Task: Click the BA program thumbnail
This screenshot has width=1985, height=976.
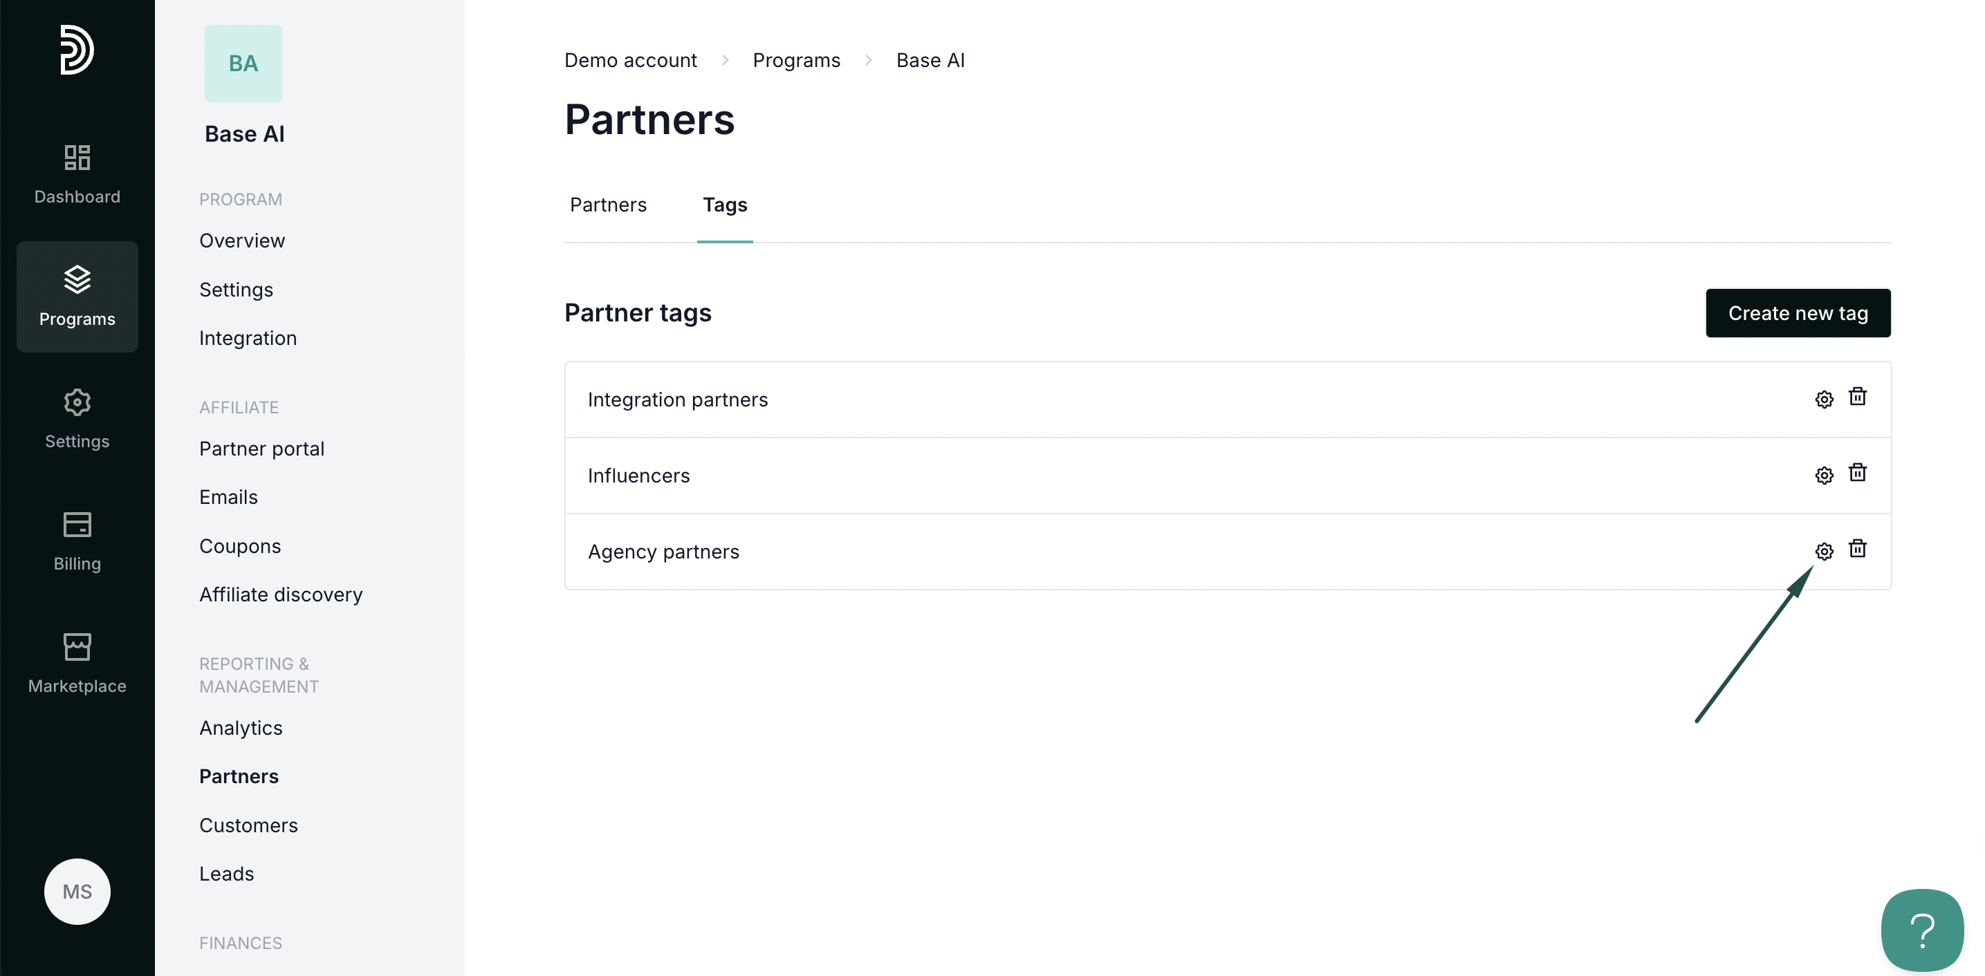Action: click(x=243, y=63)
